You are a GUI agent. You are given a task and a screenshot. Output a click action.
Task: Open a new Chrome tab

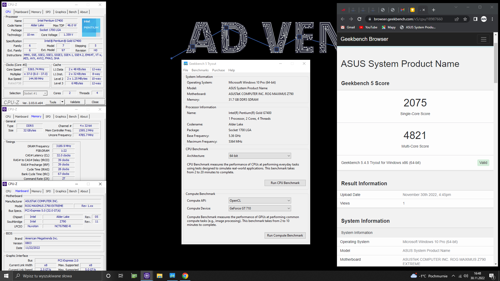434,10
